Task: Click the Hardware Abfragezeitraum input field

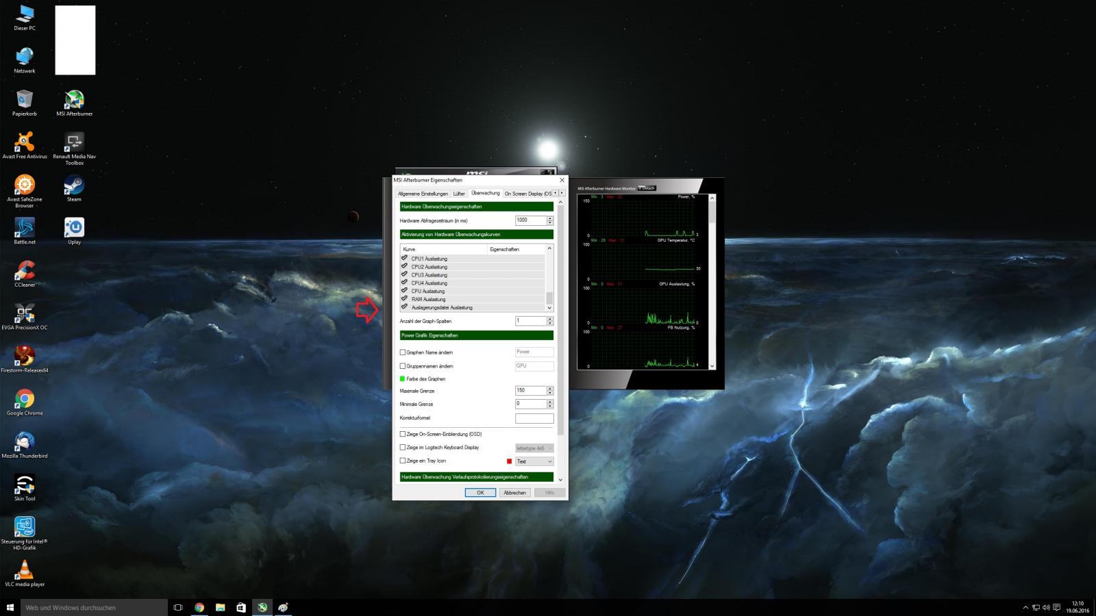Action: click(x=531, y=220)
